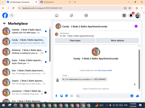Click Candy's message with phone number
Viewport: 145px width, 108px height.
point(84,79)
